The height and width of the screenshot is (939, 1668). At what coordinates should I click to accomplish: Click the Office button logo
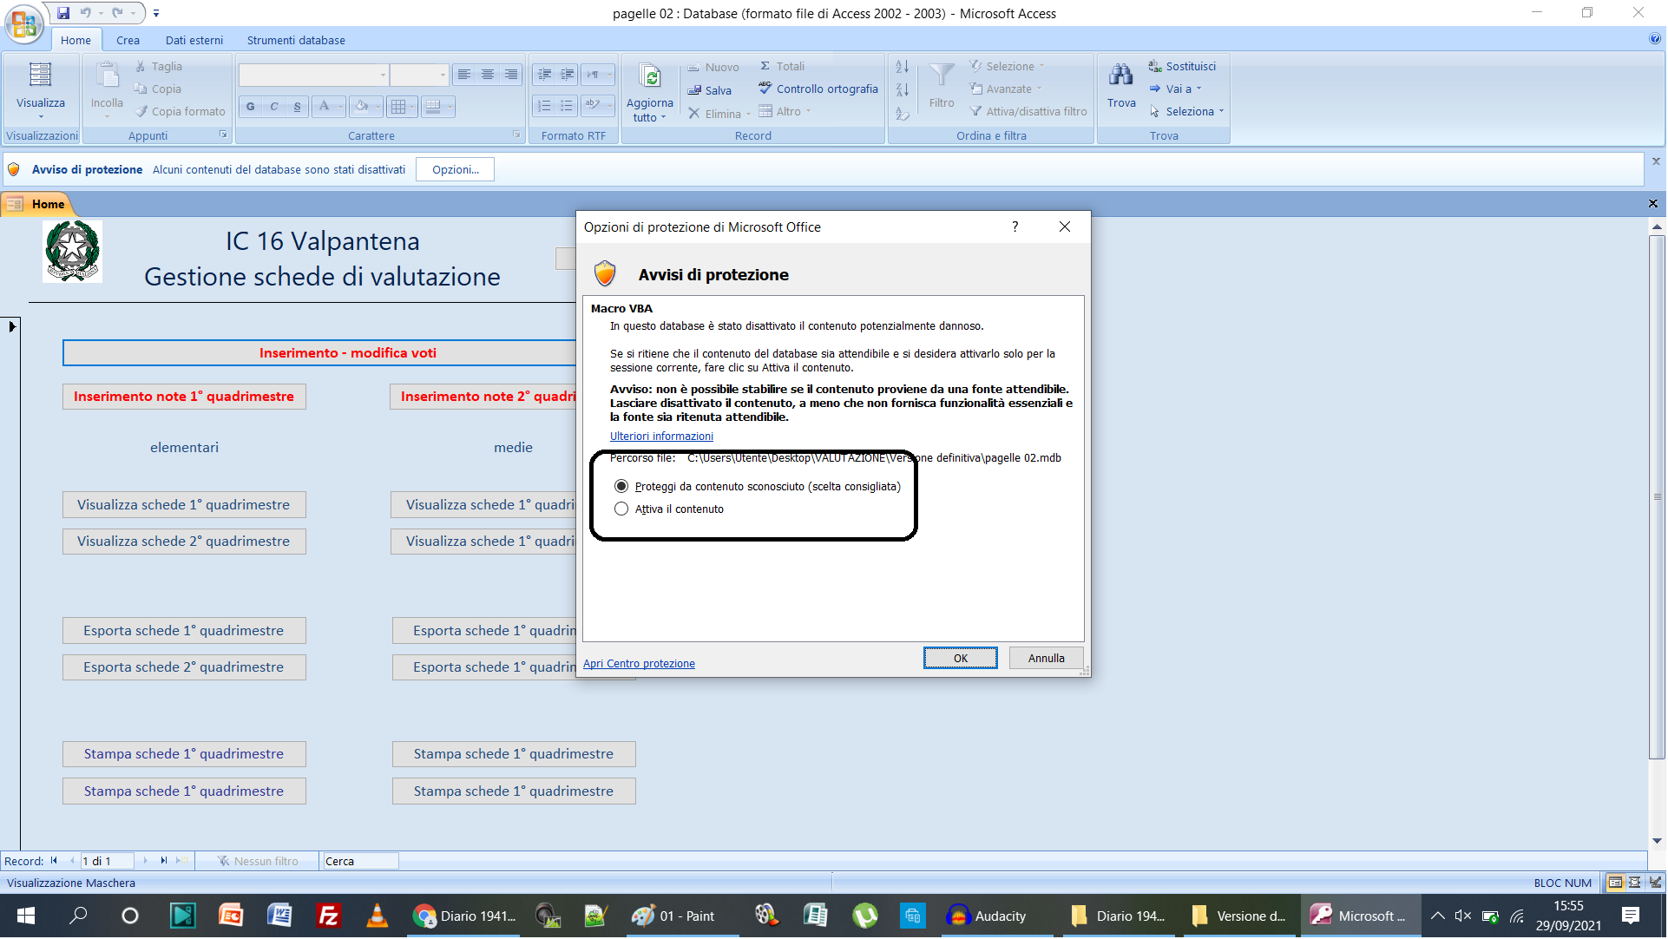(23, 23)
